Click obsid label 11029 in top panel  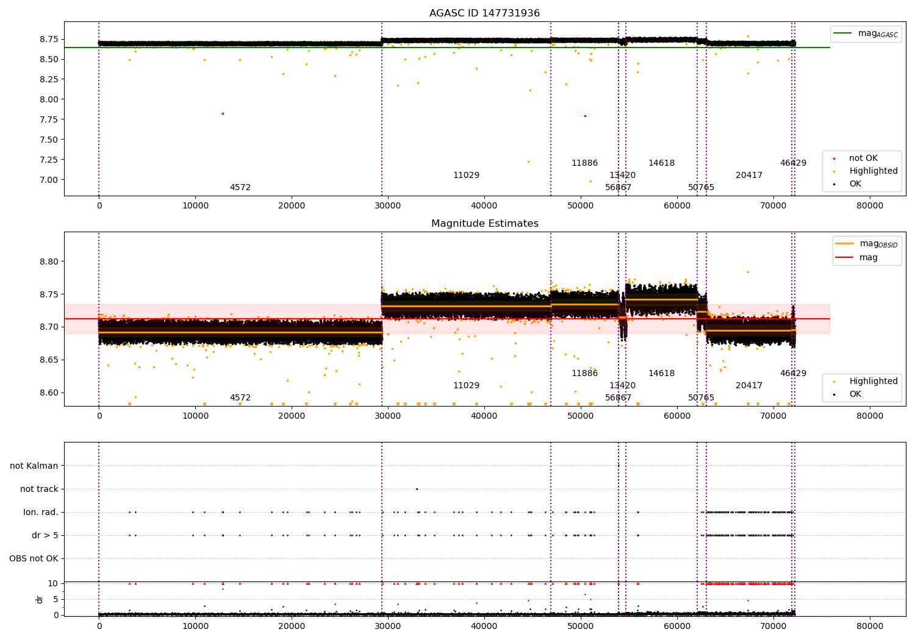point(466,176)
